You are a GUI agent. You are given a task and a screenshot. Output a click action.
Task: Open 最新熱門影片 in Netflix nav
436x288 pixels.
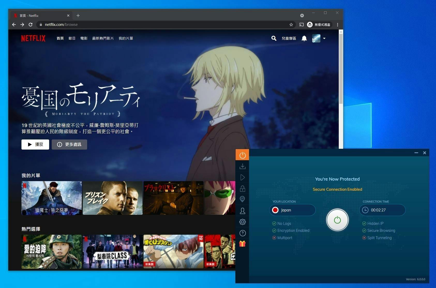(103, 38)
